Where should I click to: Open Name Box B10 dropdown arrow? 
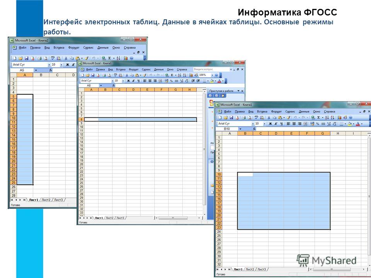click(240, 129)
